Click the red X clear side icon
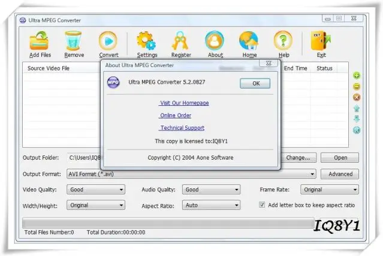Viewport: 383px width, 256px height. tap(357, 97)
